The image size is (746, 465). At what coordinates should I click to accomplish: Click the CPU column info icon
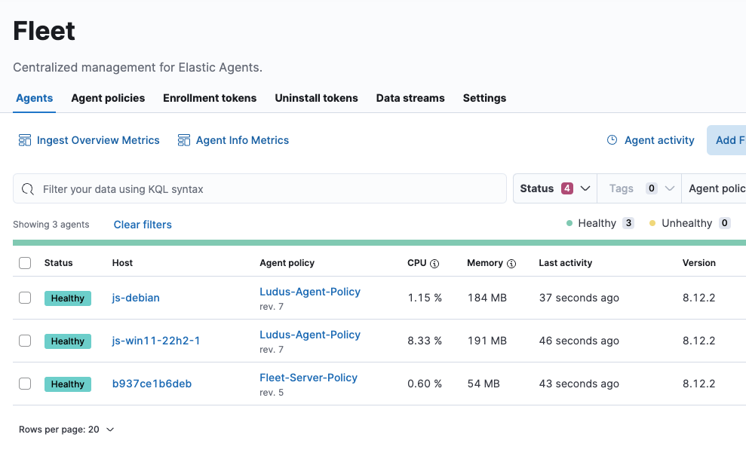pos(434,264)
